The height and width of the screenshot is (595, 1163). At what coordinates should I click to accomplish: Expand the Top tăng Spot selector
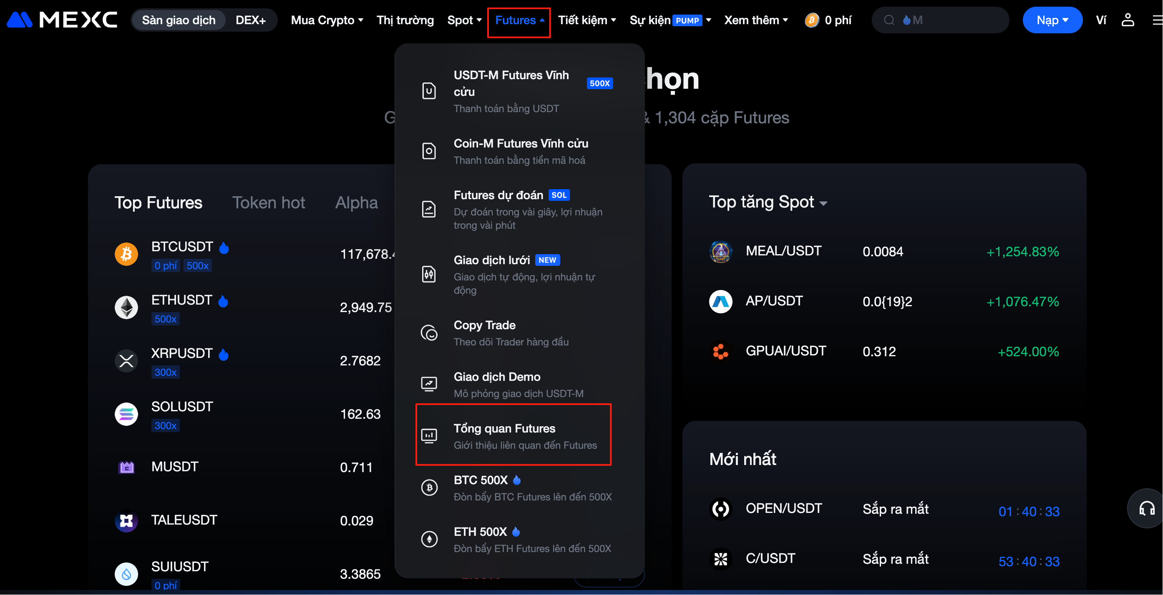click(x=768, y=202)
